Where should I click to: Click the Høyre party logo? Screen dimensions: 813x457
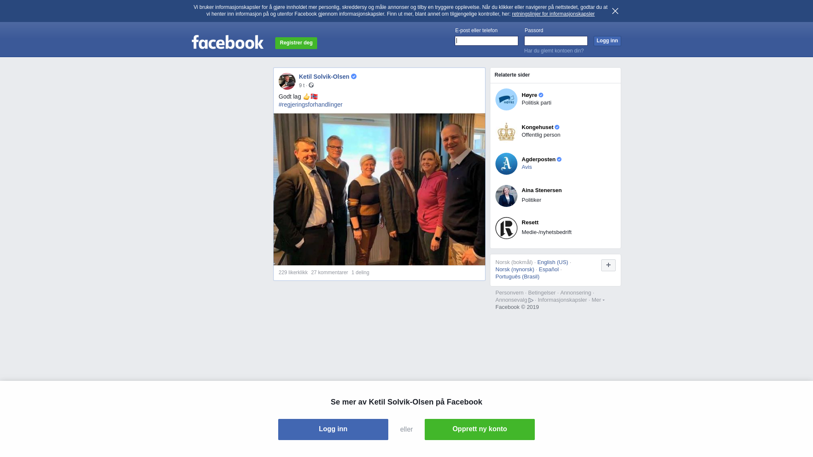(x=506, y=99)
